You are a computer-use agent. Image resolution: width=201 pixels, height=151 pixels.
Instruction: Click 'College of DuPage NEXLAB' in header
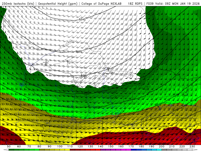[x=102, y=4]
